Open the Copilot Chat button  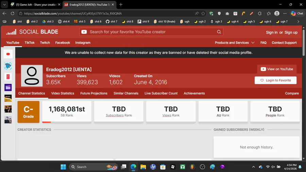point(297,14)
